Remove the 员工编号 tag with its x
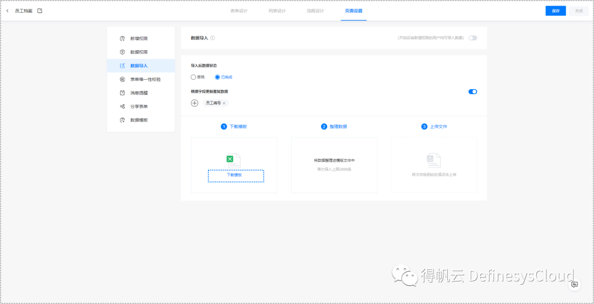This screenshot has width=594, height=304. tap(224, 103)
